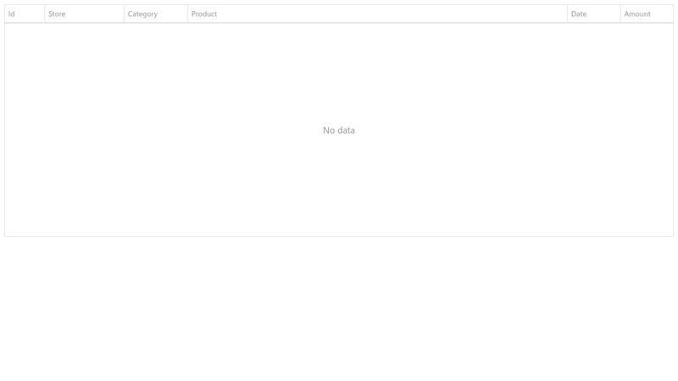Viewport: 678px width, 381px height.
Task: Sort the grid by the Id column header
Action: 24,14
